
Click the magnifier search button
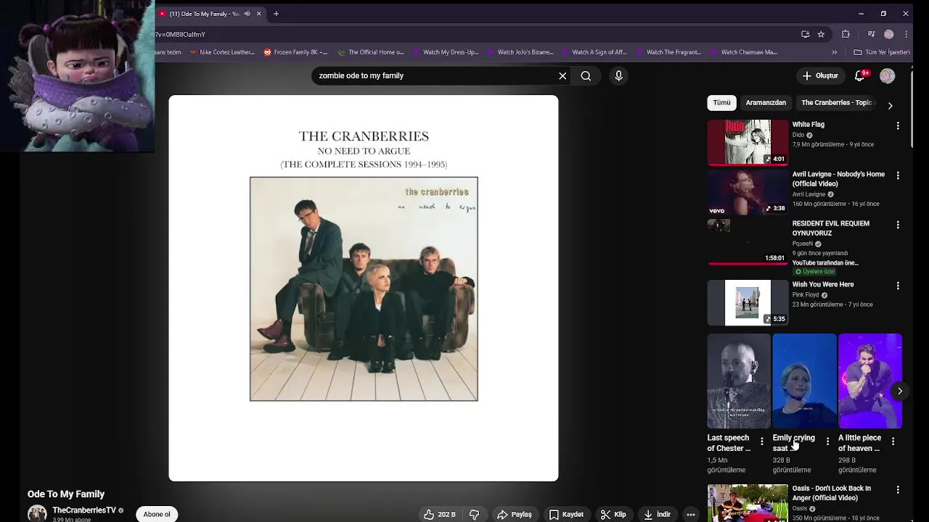(x=586, y=75)
